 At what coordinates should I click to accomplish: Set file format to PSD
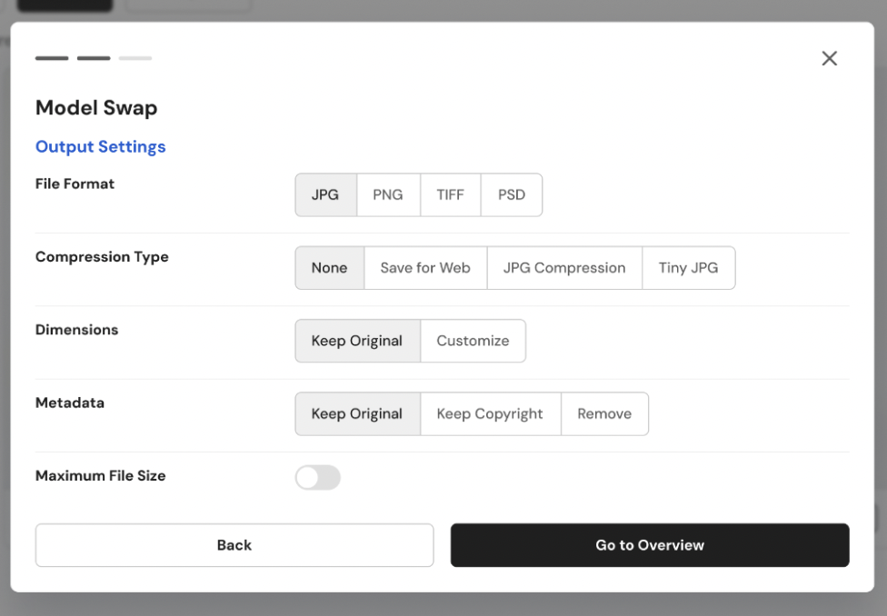(512, 194)
